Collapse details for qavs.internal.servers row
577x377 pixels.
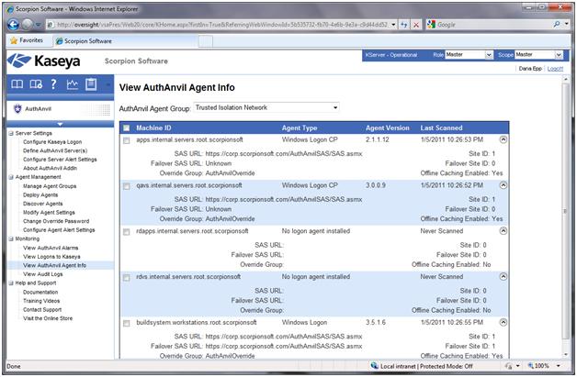(x=503, y=185)
